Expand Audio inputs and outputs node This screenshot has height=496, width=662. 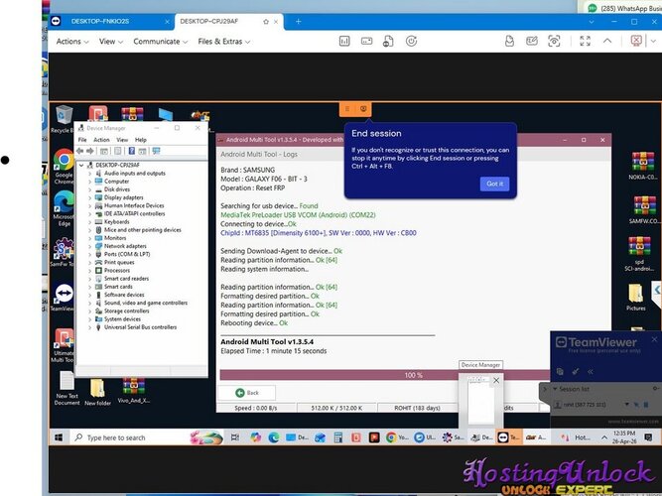tap(90, 174)
